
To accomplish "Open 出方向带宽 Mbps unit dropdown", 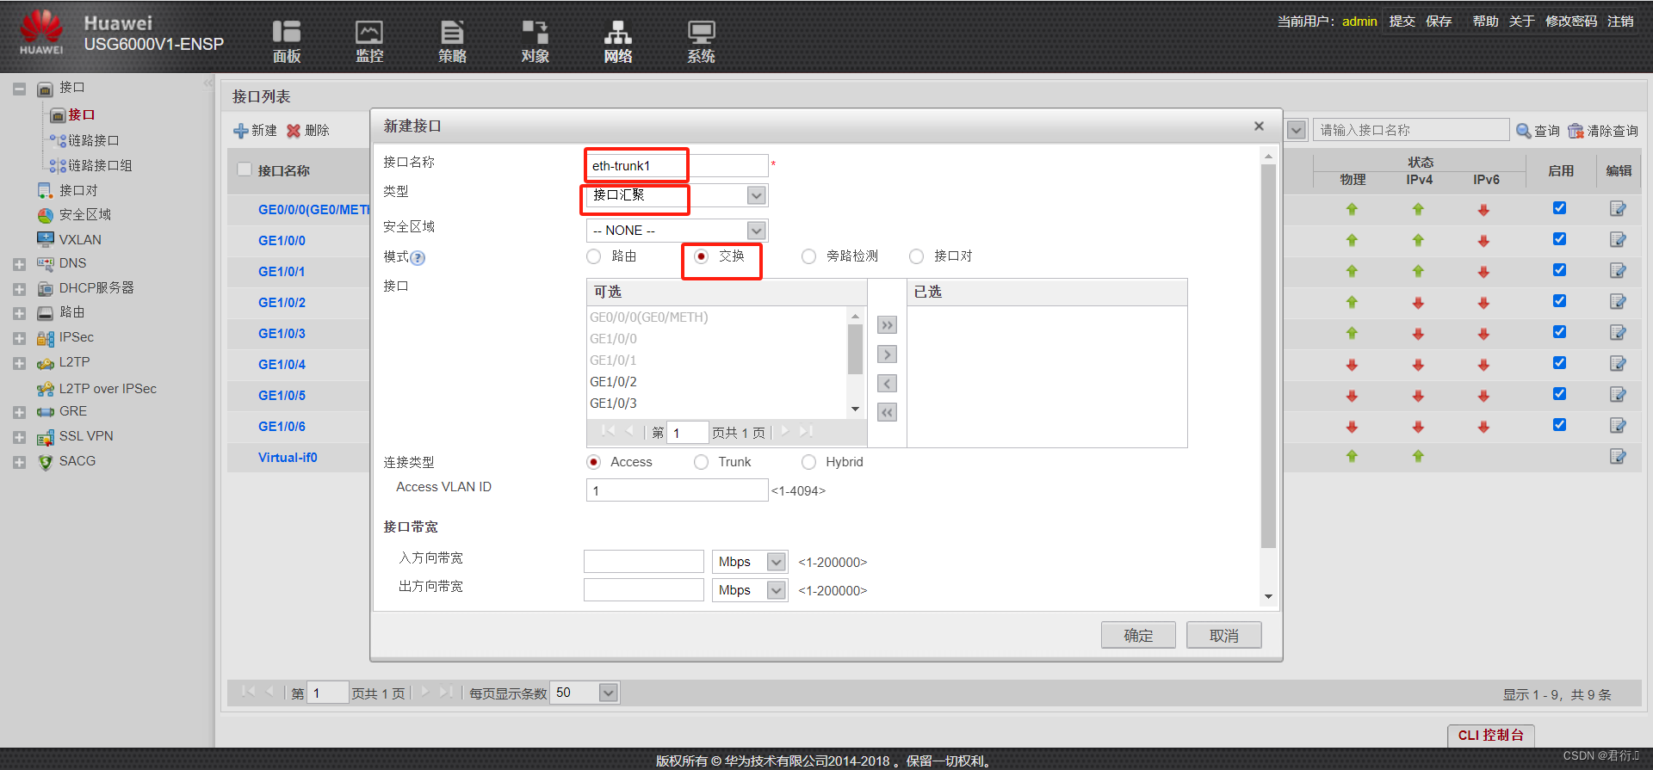I will [777, 590].
